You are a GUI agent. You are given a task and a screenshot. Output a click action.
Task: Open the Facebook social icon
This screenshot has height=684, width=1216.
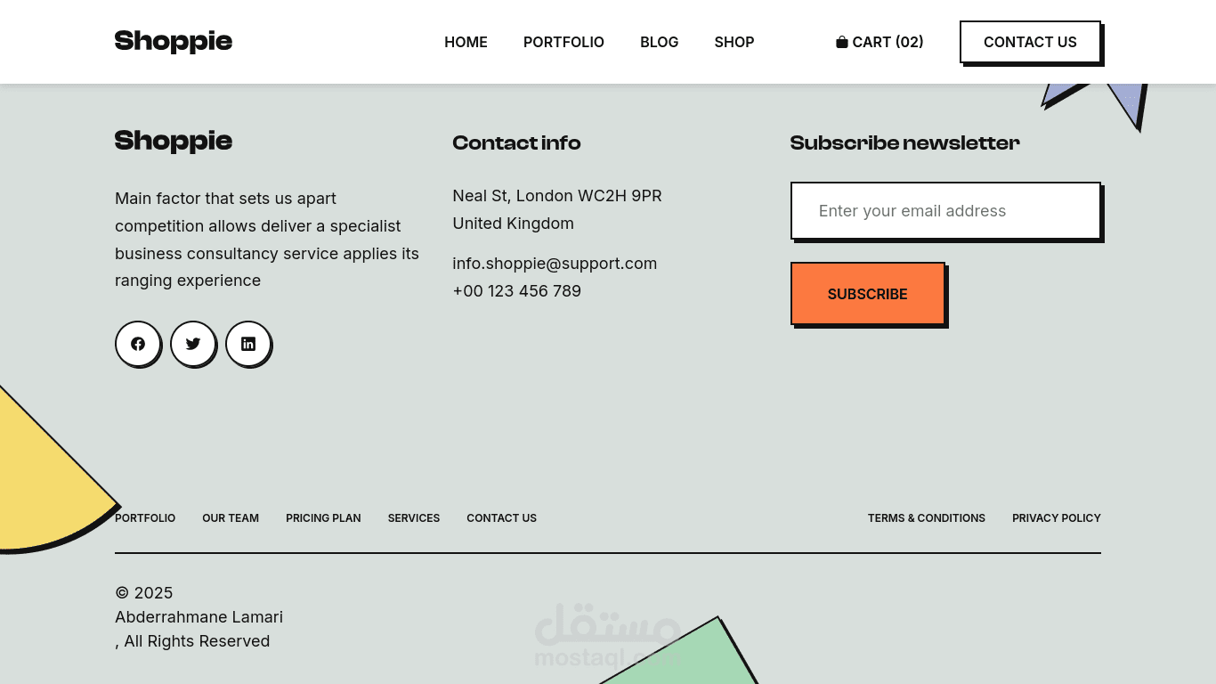138,344
